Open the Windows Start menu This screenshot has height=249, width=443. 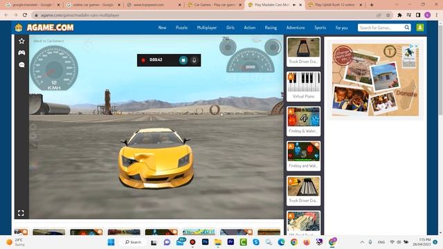(x=111, y=242)
